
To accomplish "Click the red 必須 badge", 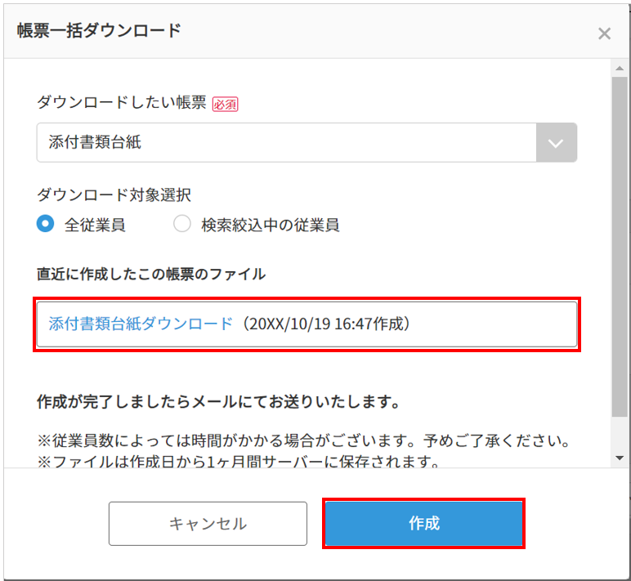I will point(225,105).
